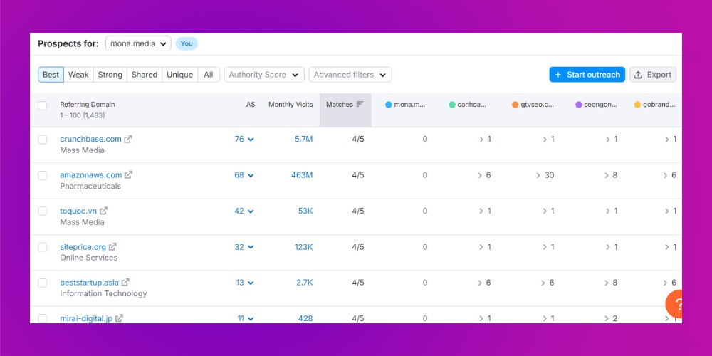Open the amazonaws.com domain link
This screenshot has height=356, width=712.
(91, 175)
